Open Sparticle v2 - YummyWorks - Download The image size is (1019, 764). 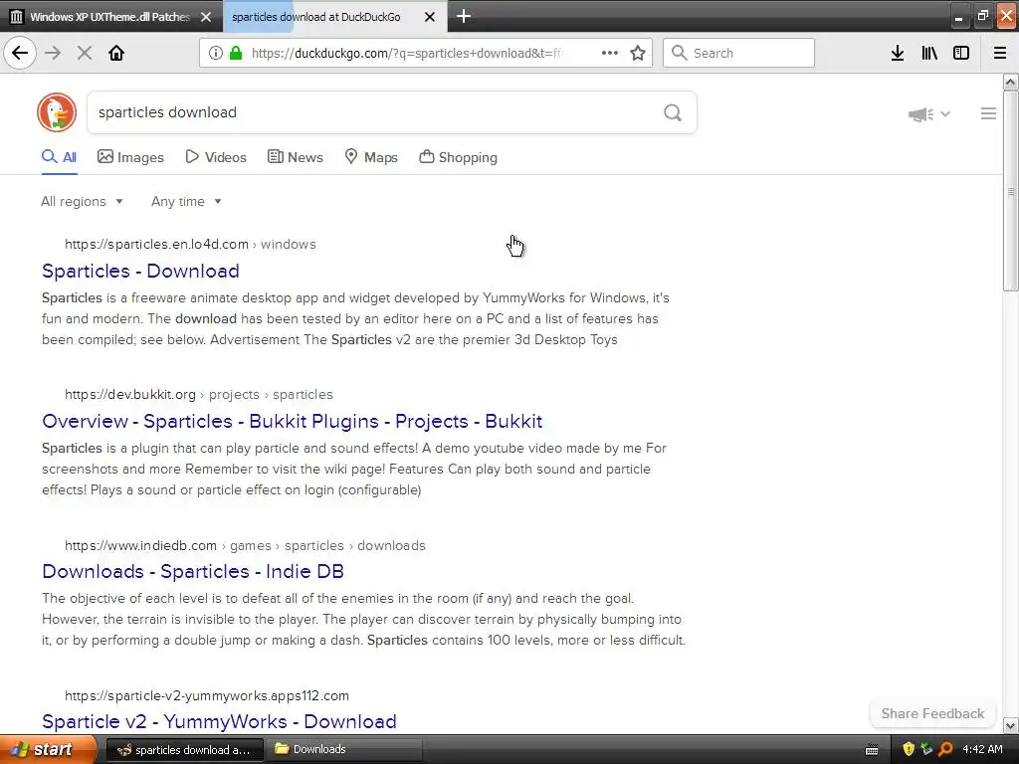pyautogui.click(x=219, y=721)
